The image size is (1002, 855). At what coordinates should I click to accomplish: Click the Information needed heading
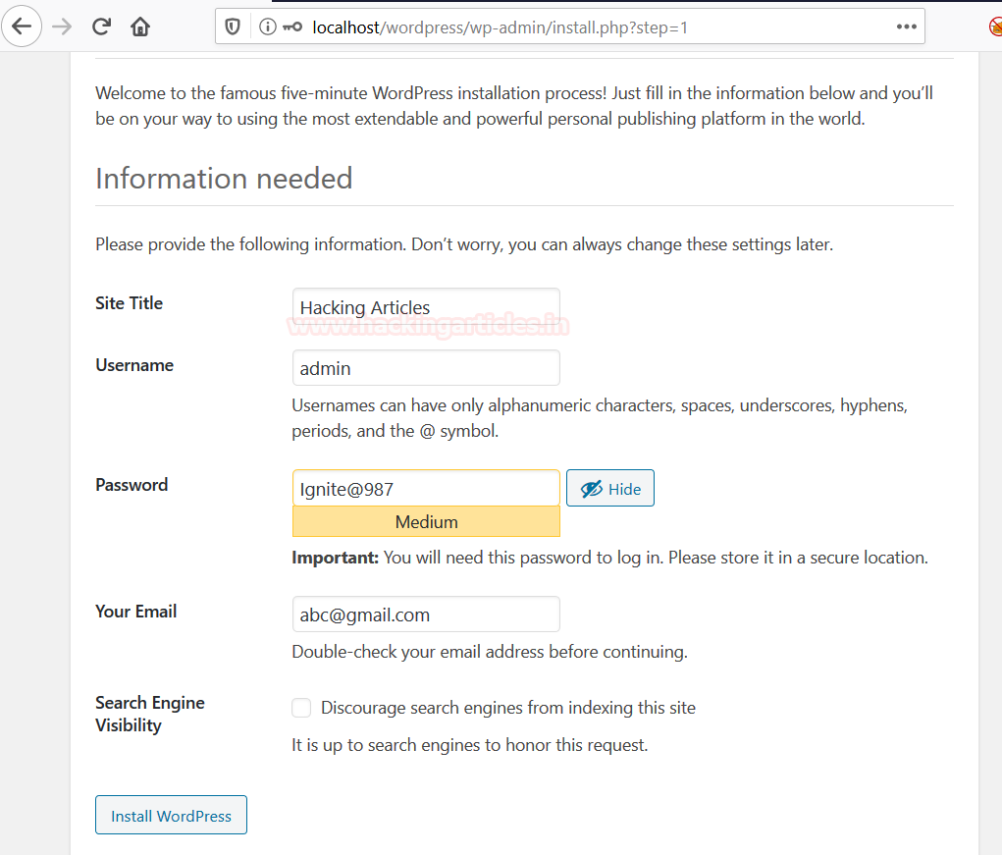(x=224, y=178)
